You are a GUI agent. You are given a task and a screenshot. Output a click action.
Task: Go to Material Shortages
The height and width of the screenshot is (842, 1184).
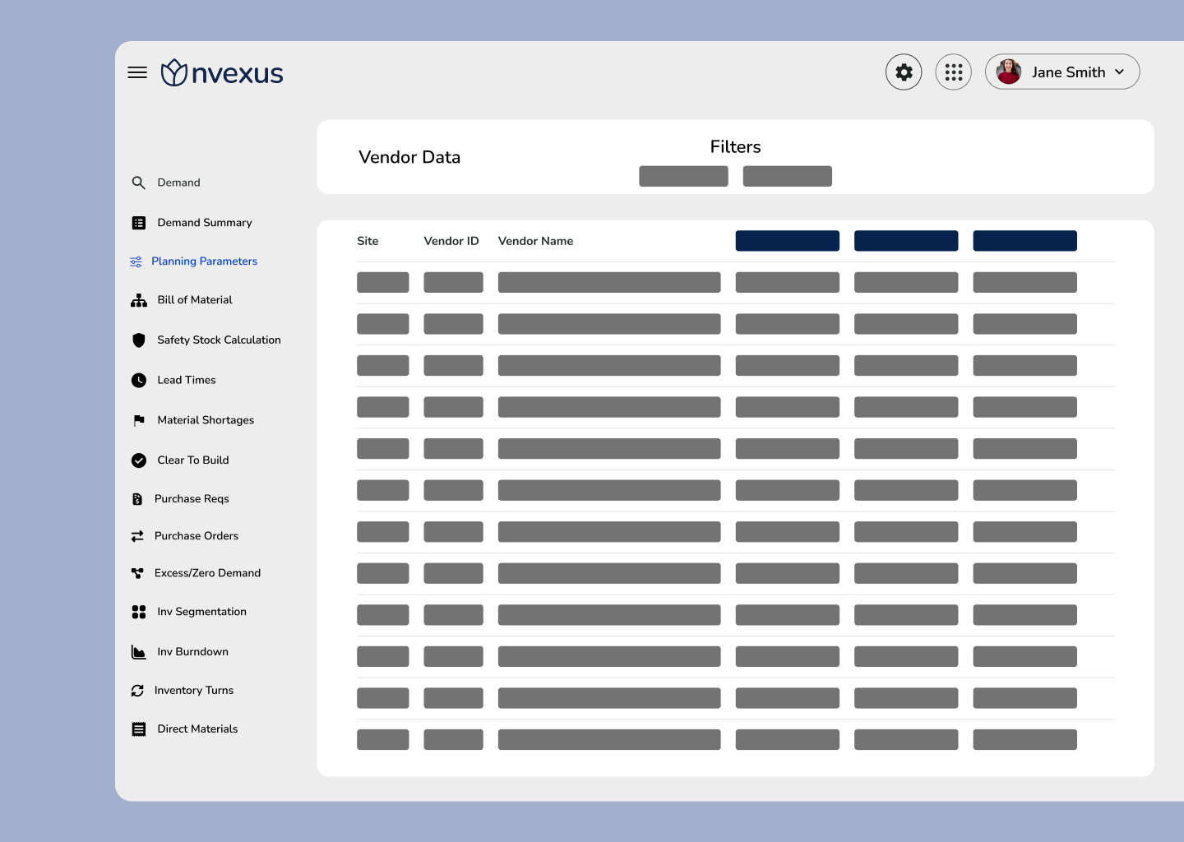pyautogui.click(x=206, y=420)
